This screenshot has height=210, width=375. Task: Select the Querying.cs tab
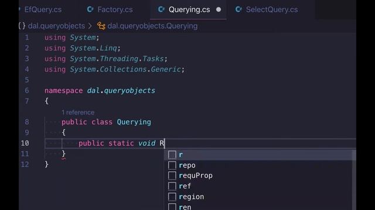pos(189,9)
